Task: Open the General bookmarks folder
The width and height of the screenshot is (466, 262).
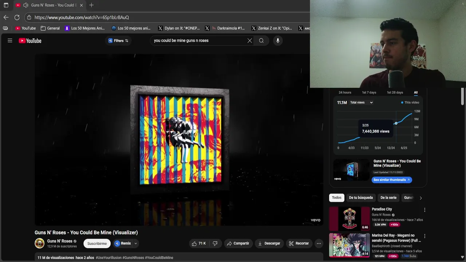Action: click(x=50, y=28)
